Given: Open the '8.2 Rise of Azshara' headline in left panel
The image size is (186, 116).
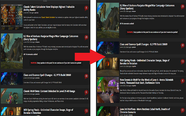Looking at the screenshot, I should (51, 38).
